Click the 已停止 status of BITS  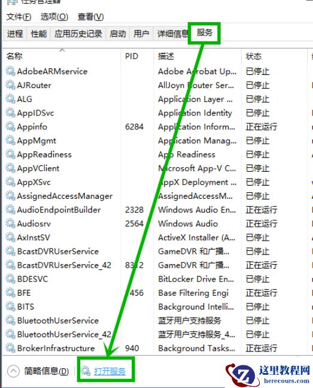(x=257, y=307)
